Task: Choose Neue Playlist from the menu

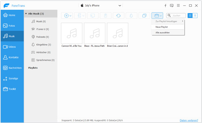Action: click(168, 27)
